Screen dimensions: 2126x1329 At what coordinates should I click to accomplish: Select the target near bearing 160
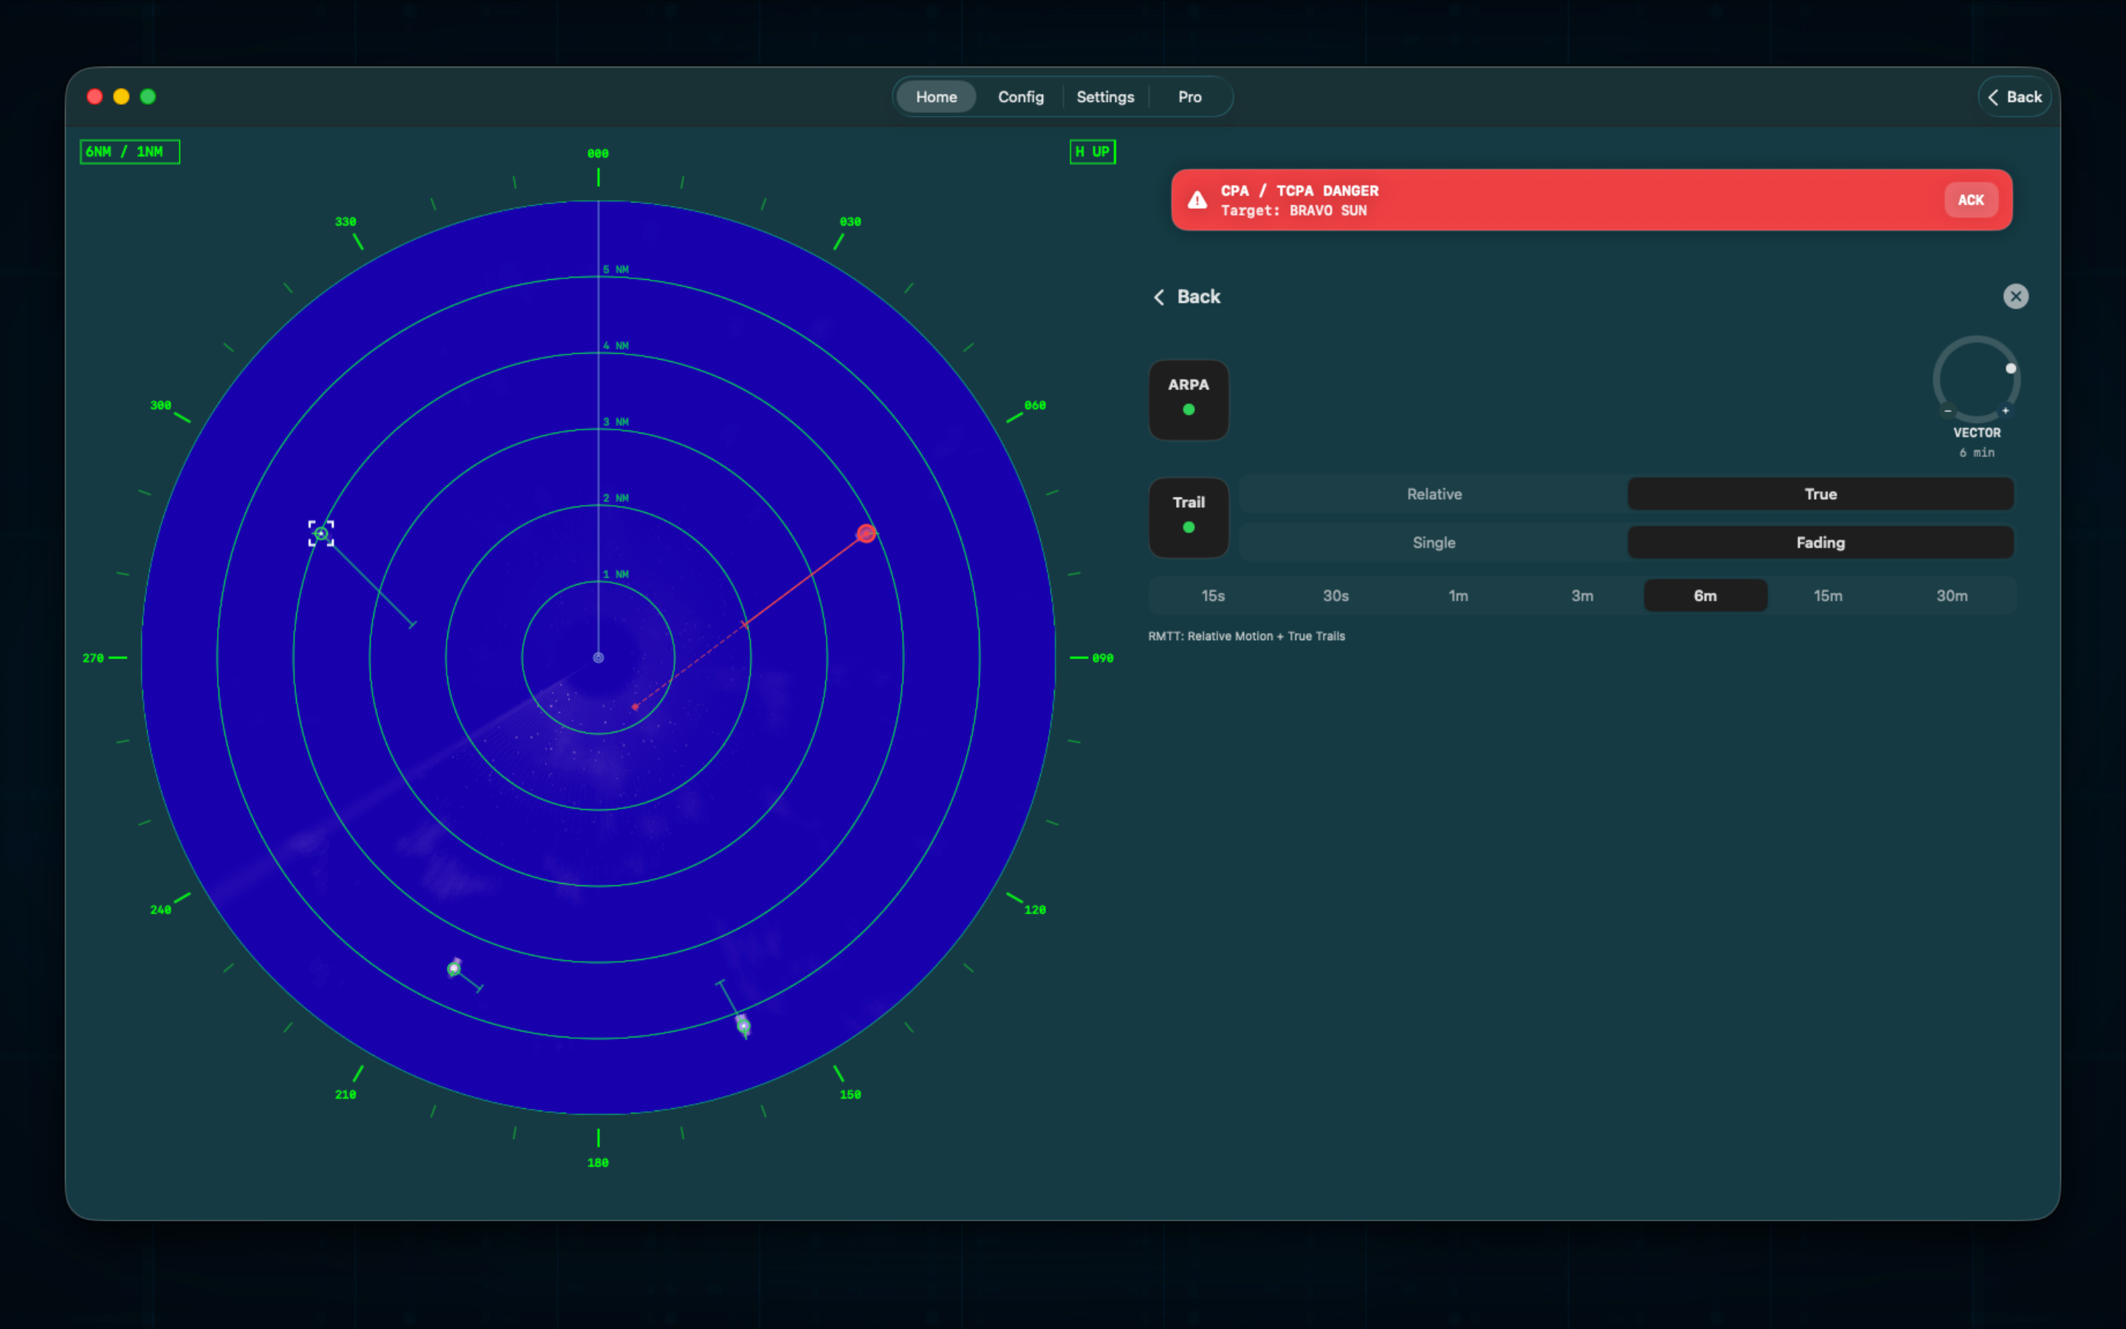(743, 1026)
